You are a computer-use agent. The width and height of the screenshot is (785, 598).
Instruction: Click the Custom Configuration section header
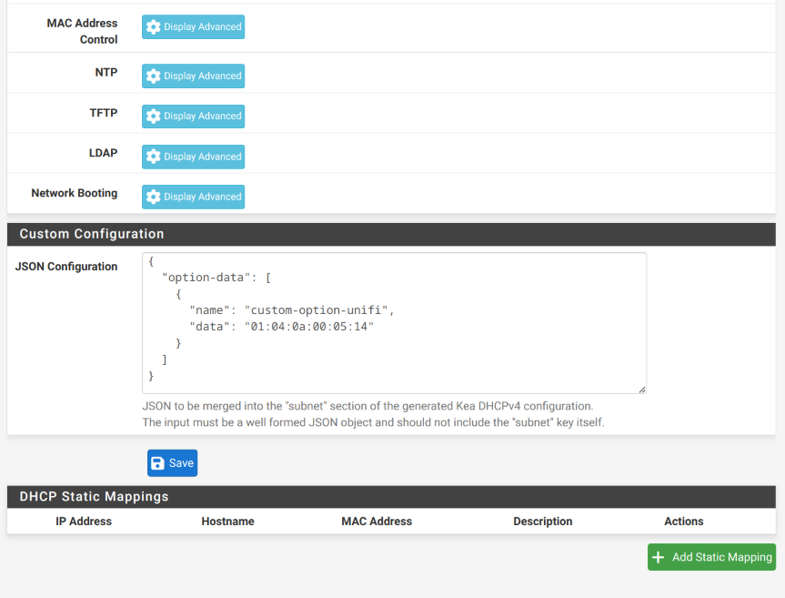(92, 234)
